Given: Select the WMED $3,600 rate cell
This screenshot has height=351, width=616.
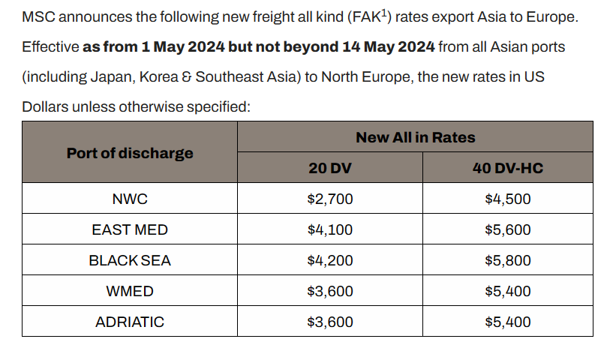Looking at the screenshot, I should tap(330, 290).
